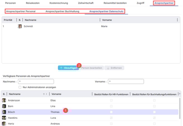Click Lina Born's avatar picture
Screen dimensions: 183x126
[4, 106]
